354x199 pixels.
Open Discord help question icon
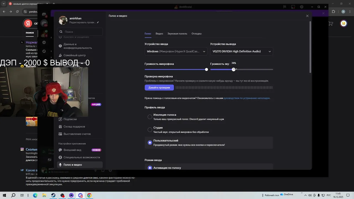[x=302, y=7]
